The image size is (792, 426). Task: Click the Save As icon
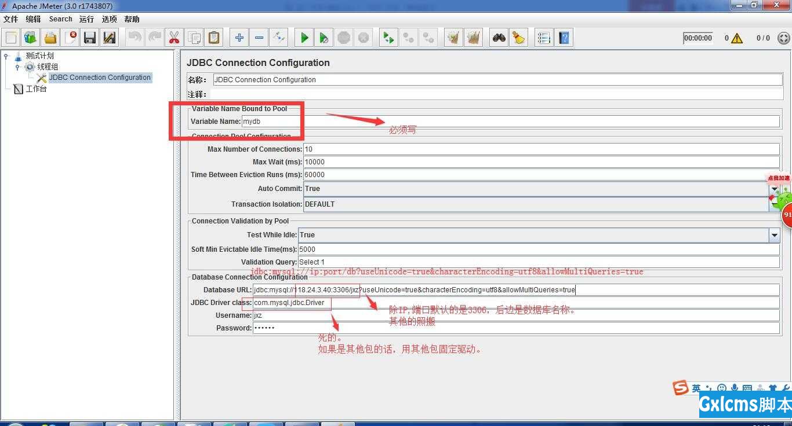click(110, 38)
